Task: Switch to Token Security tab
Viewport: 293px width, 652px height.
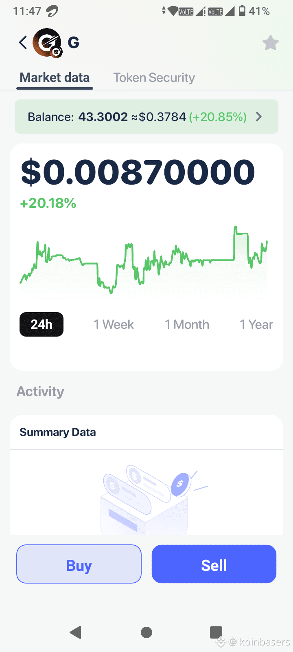Action: pyautogui.click(x=154, y=77)
